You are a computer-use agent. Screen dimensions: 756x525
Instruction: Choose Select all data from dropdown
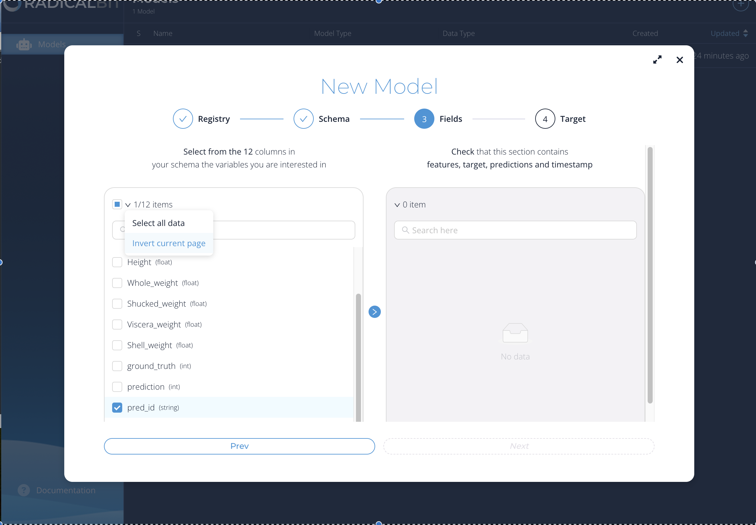[x=169, y=223]
